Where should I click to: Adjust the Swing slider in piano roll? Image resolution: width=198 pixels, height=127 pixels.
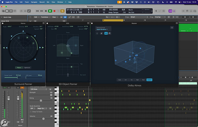tap(41, 101)
